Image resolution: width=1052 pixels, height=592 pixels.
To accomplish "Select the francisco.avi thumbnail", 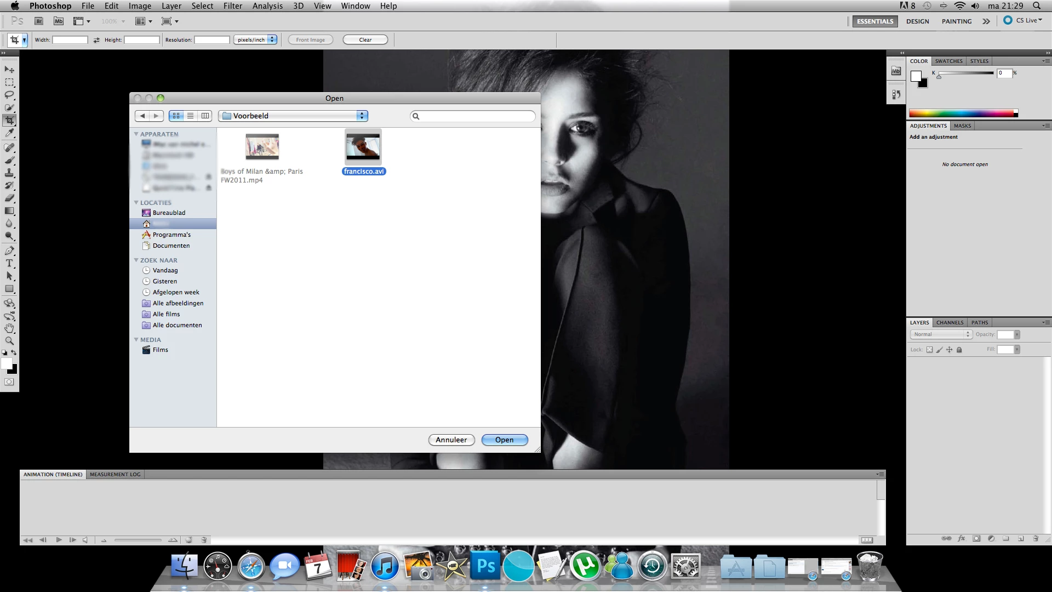I will tap(363, 147).
